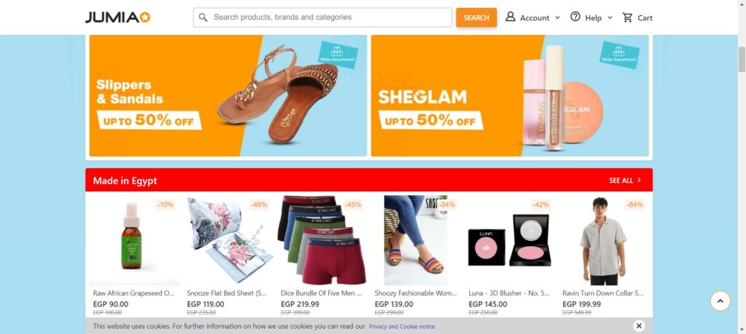Expand the Account dropdown arrow
Image resolution: width=746 pixels, height=334 pixels.
click(x=557, y=18)
